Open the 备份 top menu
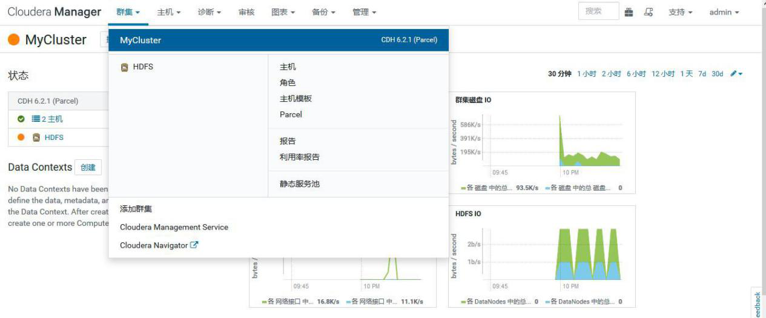 point(324,12)
